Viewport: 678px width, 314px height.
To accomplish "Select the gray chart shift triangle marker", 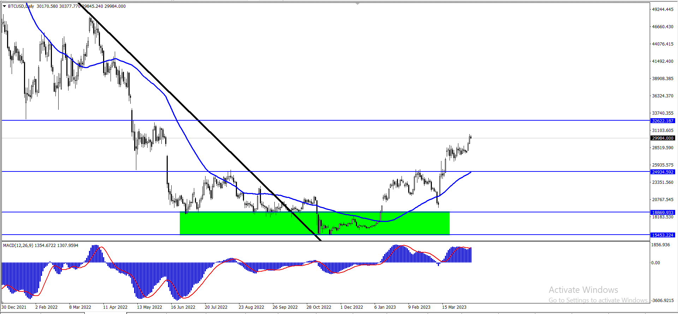I will [x=358, y=4].
